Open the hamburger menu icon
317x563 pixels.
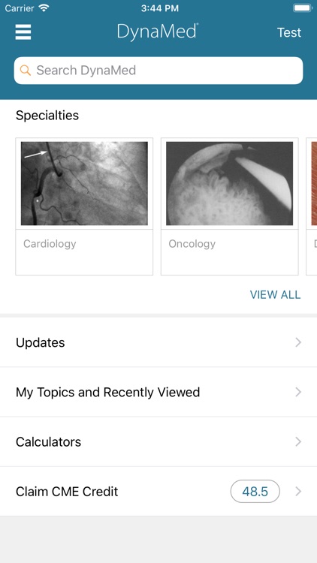[x=23, y=32]
